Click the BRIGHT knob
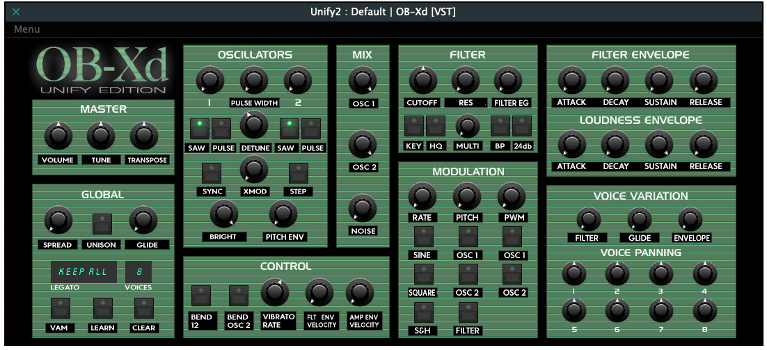Image resolution: width=767 pixels, height=350 pixels. 224,214
